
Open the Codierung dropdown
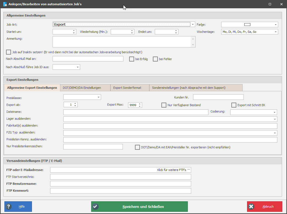(275, 112)
